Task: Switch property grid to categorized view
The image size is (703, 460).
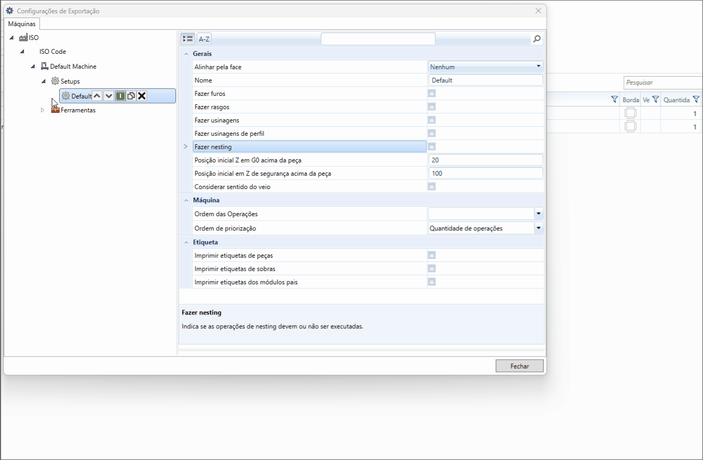Action: pyautogui.click(x=188, y=38)
